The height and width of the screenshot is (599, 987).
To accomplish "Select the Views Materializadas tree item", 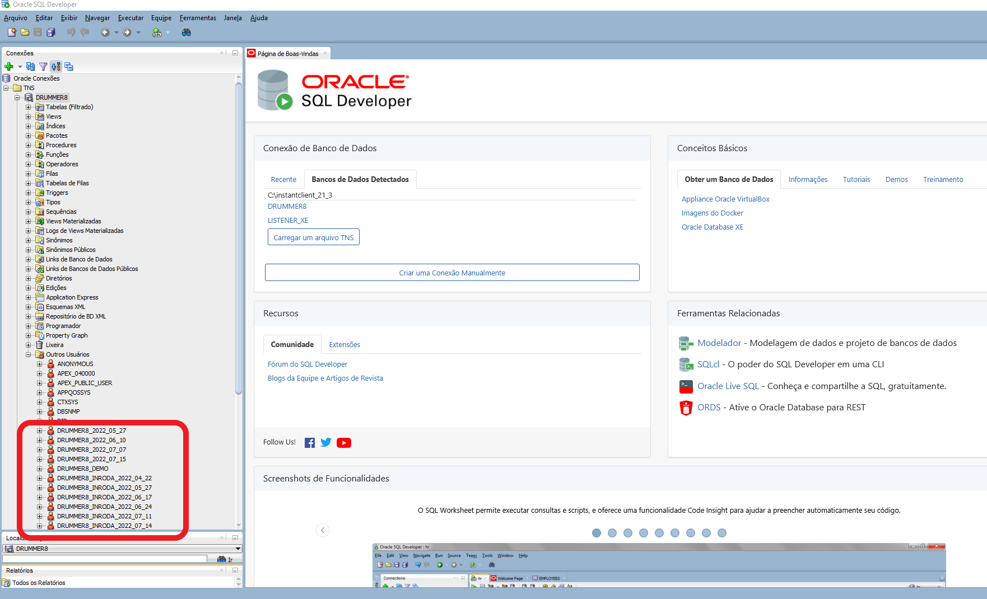I will point(73,221).
